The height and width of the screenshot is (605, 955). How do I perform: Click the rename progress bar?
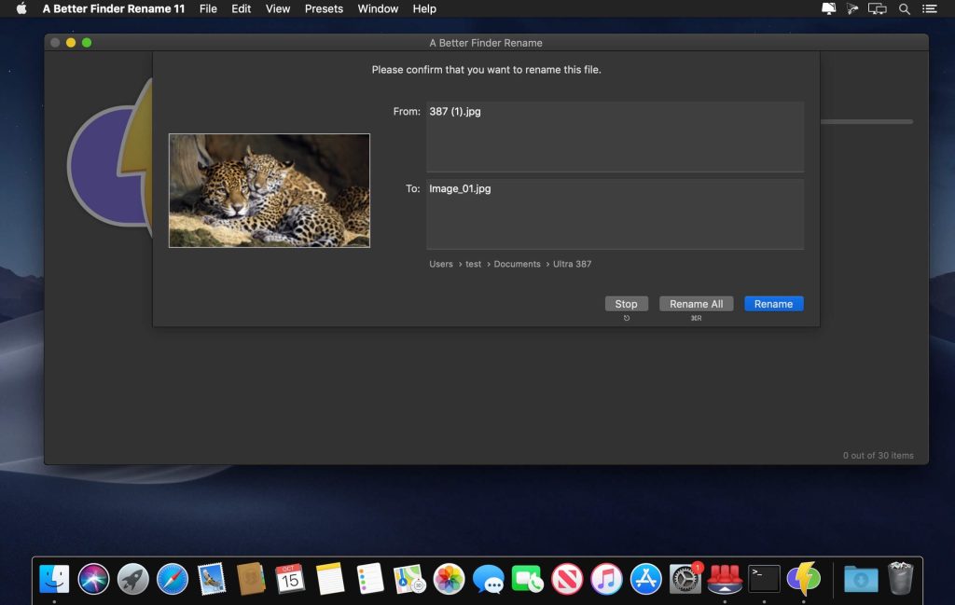point(866,122)
